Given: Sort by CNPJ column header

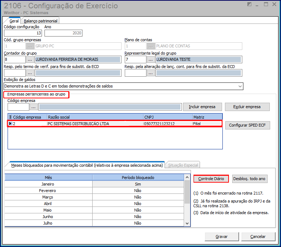Looking at the screenshot, I should [x=168, y=117].
